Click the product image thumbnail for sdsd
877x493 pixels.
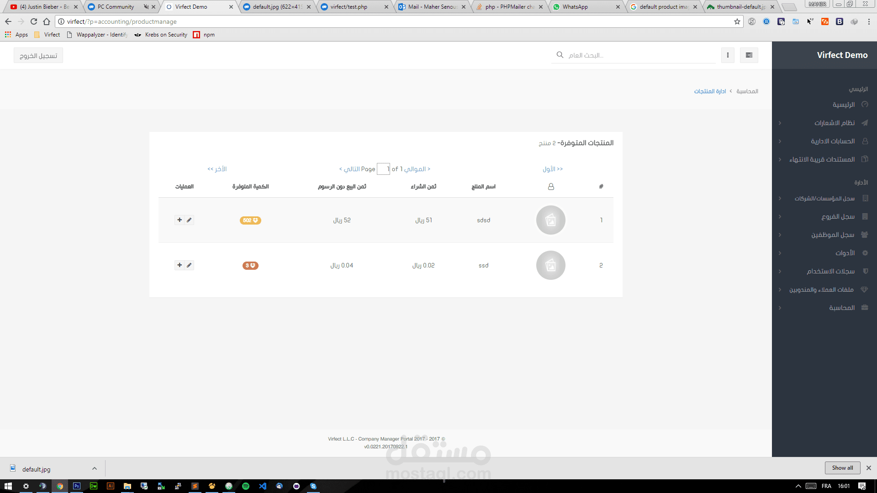click(550, 220)
